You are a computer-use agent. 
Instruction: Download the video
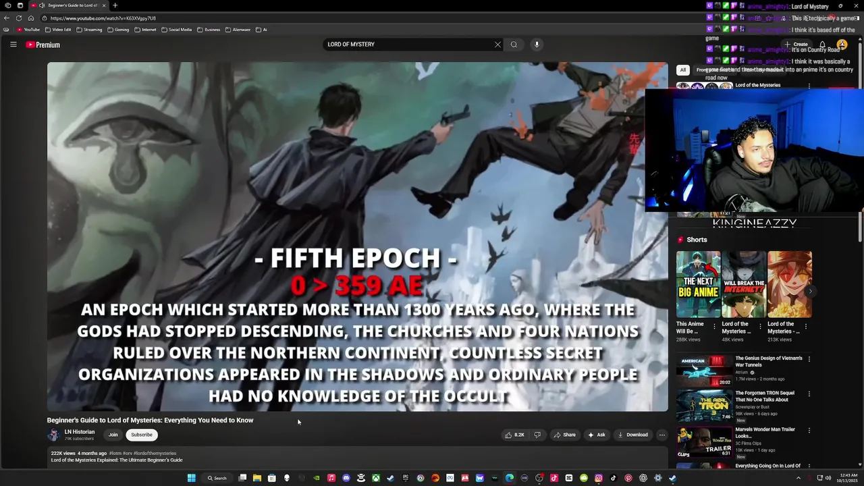click(632, 435)
